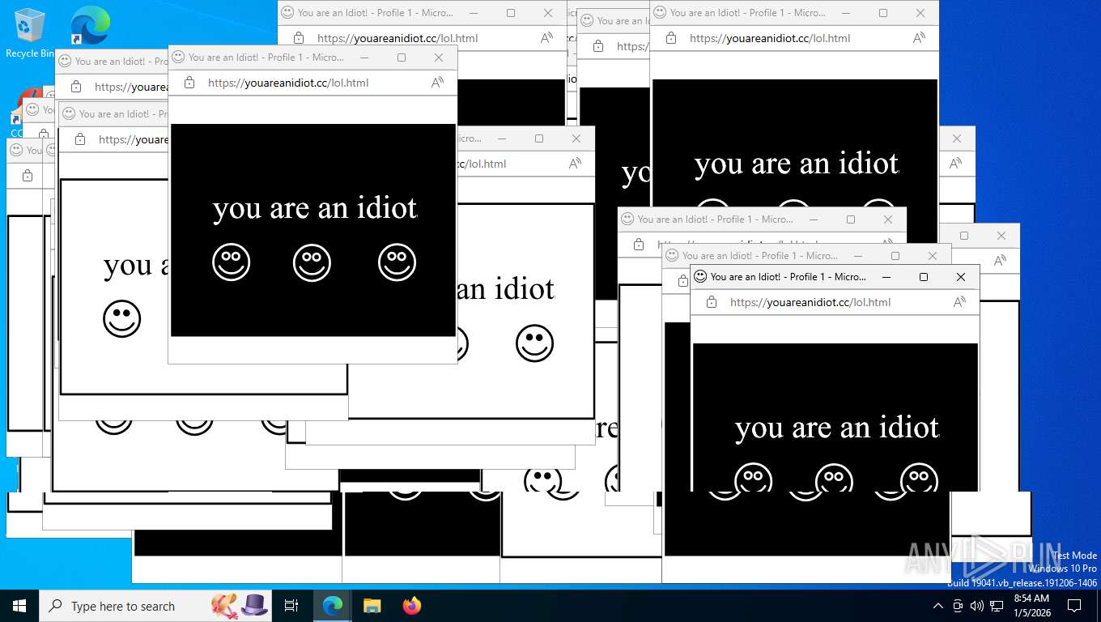Click the smiley favicon in active window title
The width and height of the screenshot is (1101, 622).
tap(700, 277)
